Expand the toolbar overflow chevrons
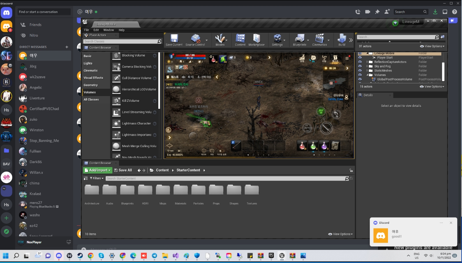 (351, 40)
